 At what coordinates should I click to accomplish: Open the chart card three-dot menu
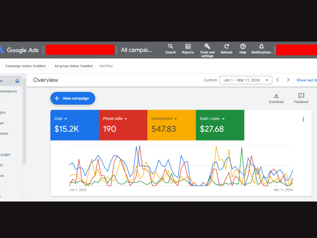(x=303, y=119)
